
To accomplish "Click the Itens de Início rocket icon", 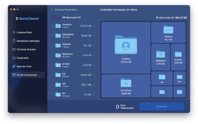I will 14,66.
